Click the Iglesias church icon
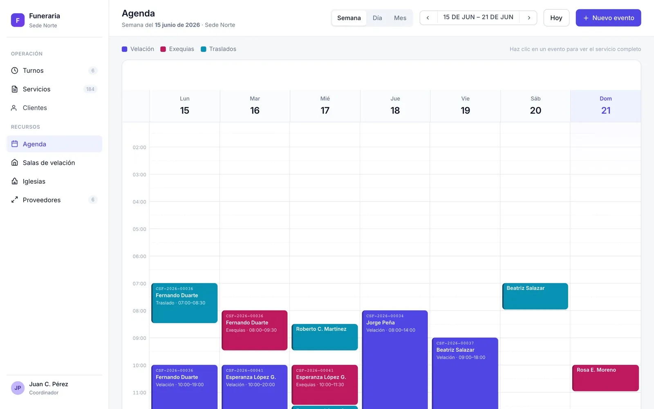This screenshot has height=409, width=654. (x=15, y=181)
